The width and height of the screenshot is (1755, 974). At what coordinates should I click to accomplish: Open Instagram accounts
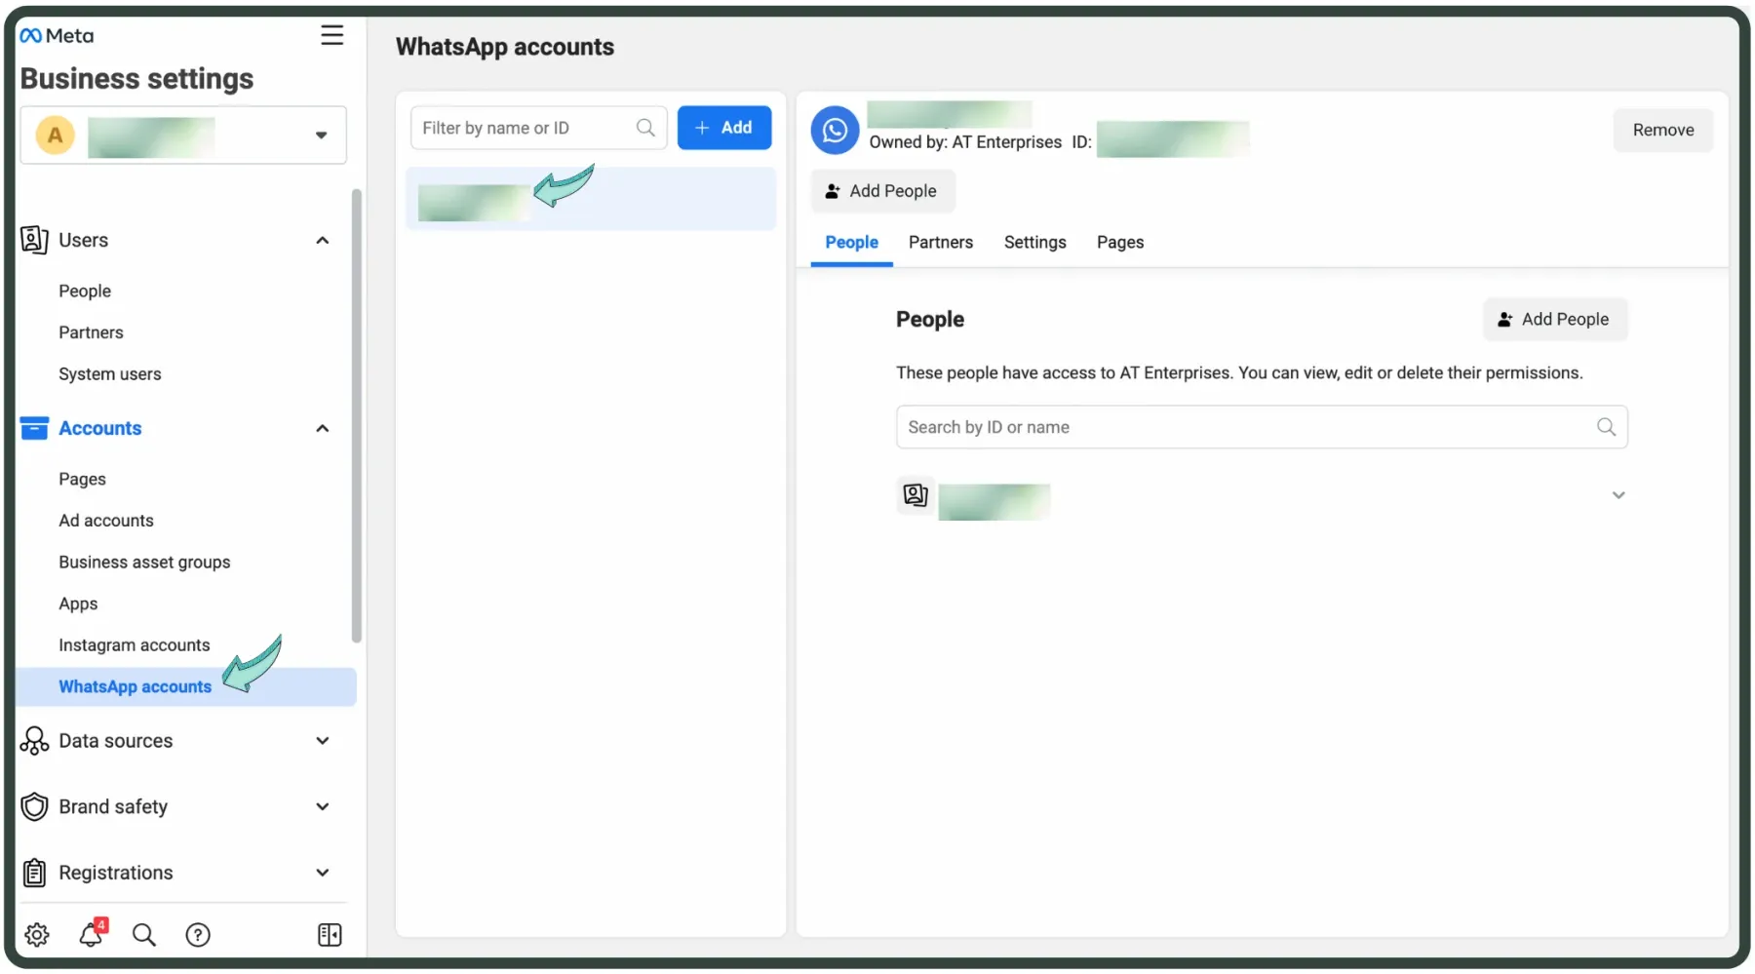tap(135, 644)
